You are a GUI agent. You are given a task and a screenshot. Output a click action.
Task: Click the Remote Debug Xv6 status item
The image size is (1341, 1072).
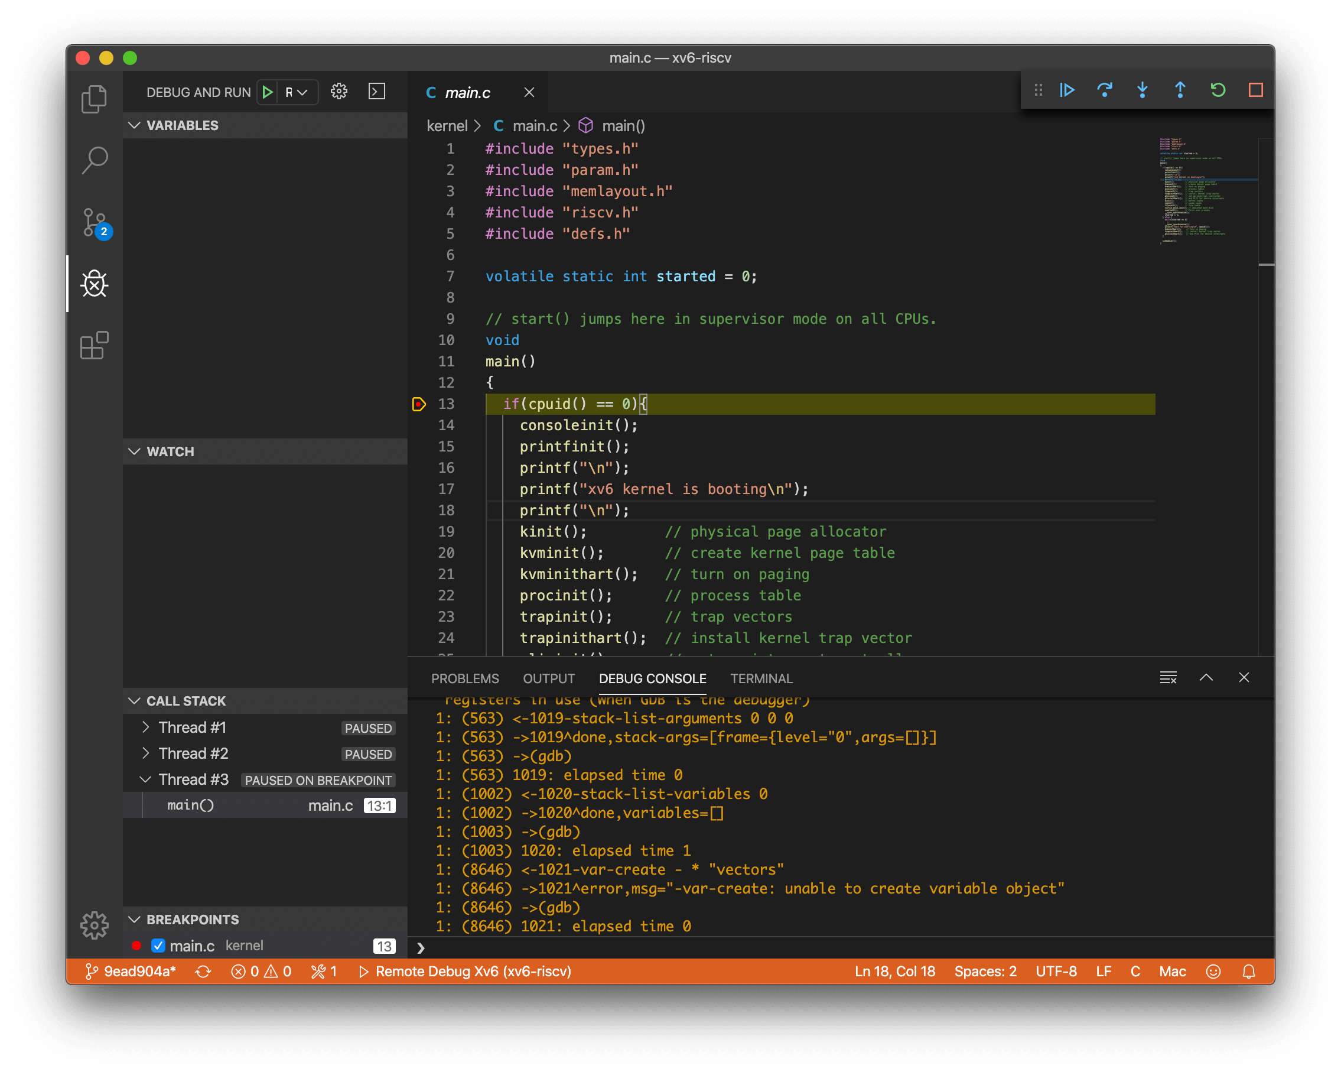(466, 971)
